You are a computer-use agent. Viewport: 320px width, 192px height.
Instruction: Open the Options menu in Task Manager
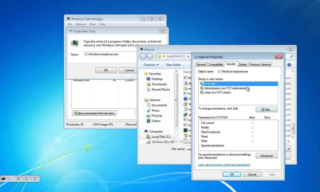tap(81, 24)
